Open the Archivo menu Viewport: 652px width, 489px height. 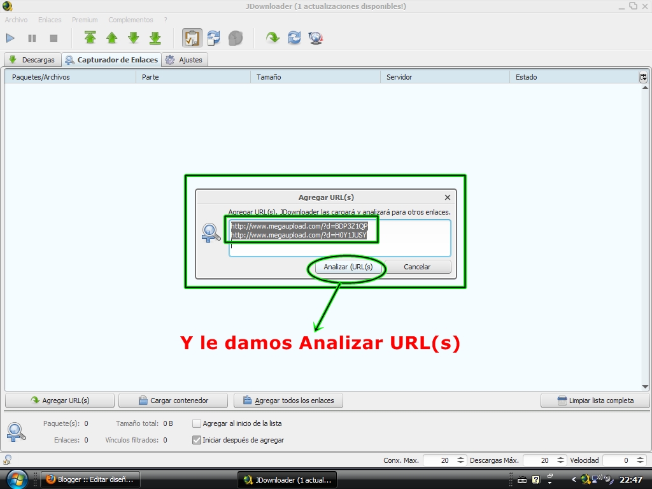[16, 20]
